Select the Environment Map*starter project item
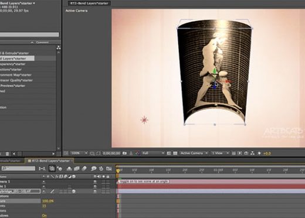Image resolution: width=305 pixels, height=218 pixels. point(16,75)
